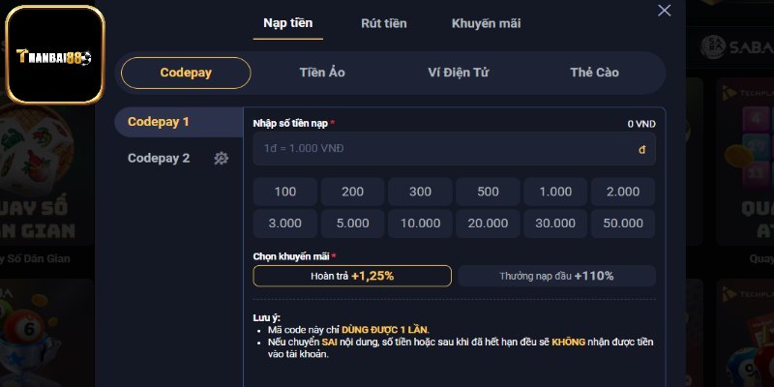
Task: Close the deposit dialog with the X
Action: coord(665,11)
